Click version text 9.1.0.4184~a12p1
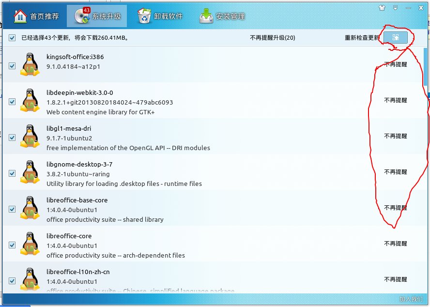 click(73, 67)
